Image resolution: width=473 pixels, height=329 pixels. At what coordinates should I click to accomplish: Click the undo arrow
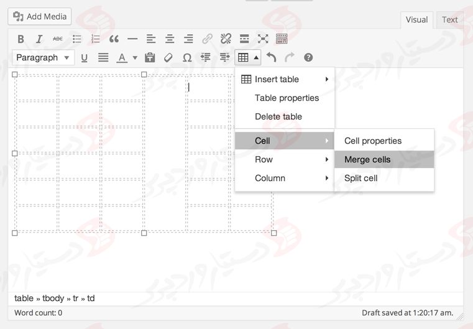click(x=271, y=58)
